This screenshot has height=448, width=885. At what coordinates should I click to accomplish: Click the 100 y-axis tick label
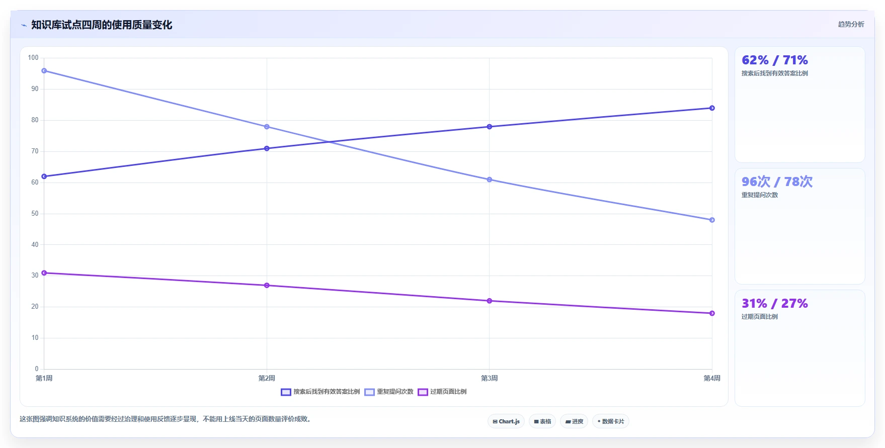(33, 58)
